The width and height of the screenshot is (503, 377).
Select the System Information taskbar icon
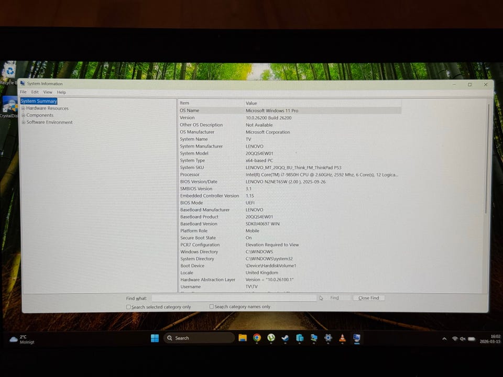[356, 338]
